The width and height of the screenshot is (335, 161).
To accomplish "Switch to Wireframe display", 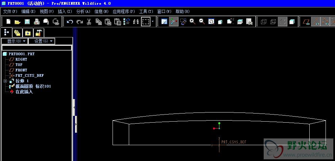I will 264,22.
